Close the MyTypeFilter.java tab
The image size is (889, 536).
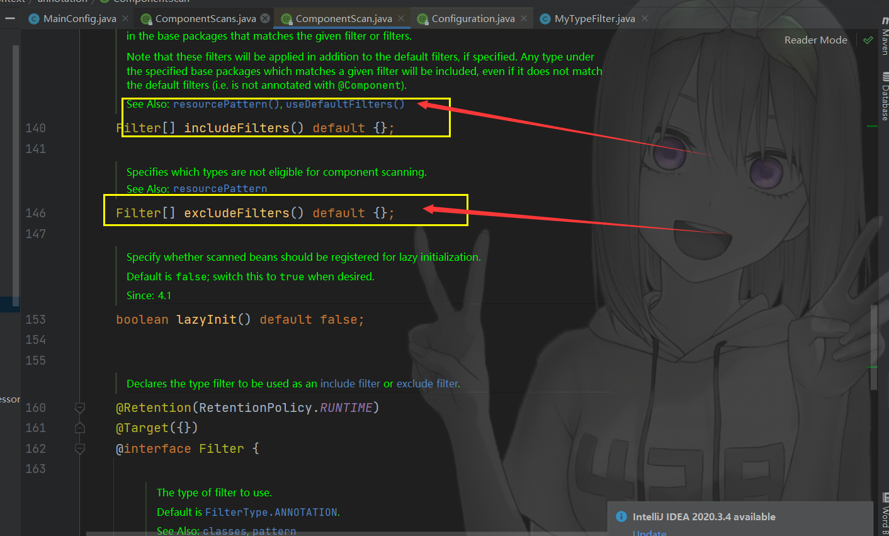645,19
